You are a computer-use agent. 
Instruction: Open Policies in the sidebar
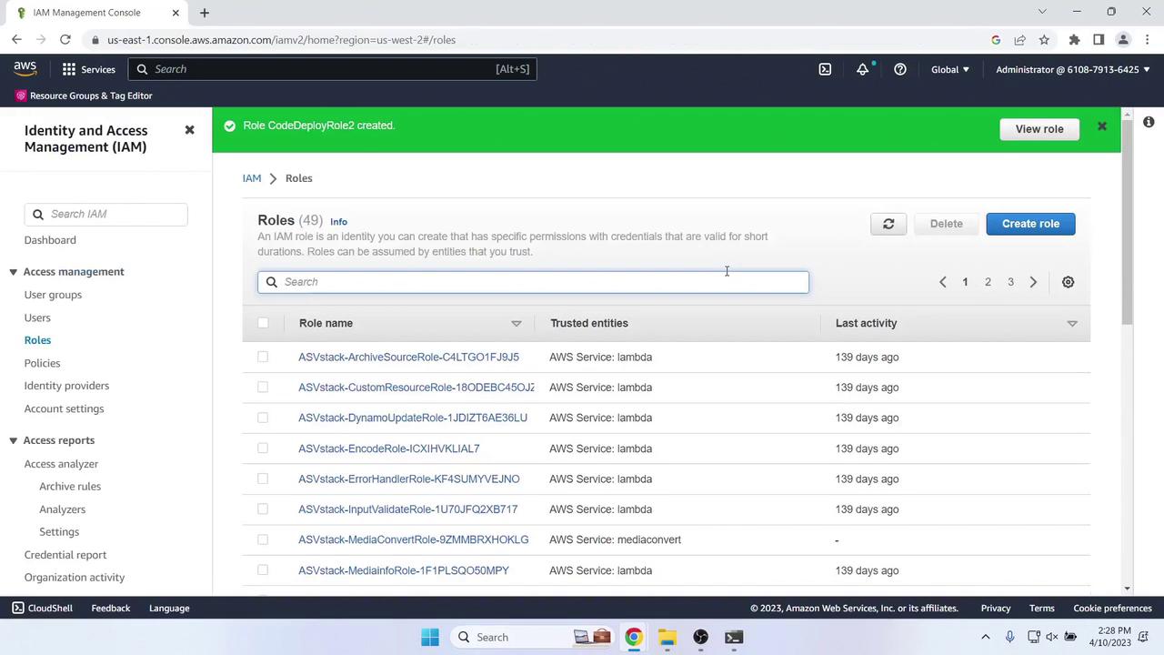click(x=42, y=363)
